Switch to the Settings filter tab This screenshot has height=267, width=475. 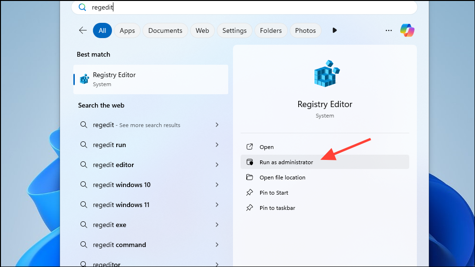click(234, 30)
